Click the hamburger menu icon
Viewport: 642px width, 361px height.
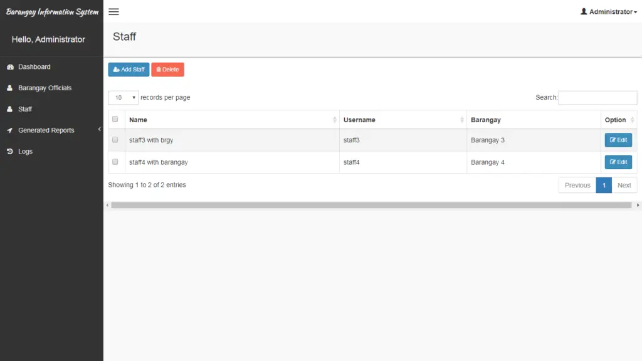(x=113, y=11)
